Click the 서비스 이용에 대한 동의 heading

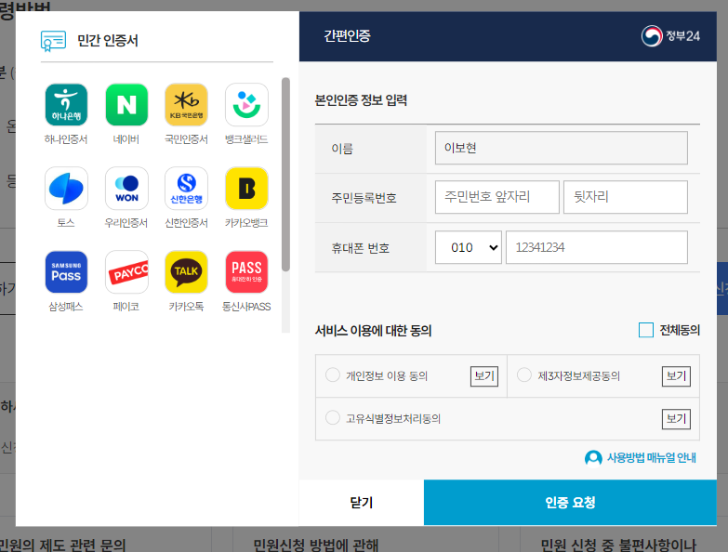click(373, 331)
